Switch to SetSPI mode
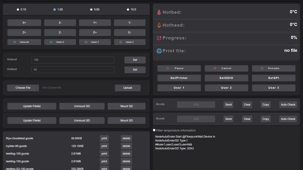303x170 pixels. click(x=274, y=78)
